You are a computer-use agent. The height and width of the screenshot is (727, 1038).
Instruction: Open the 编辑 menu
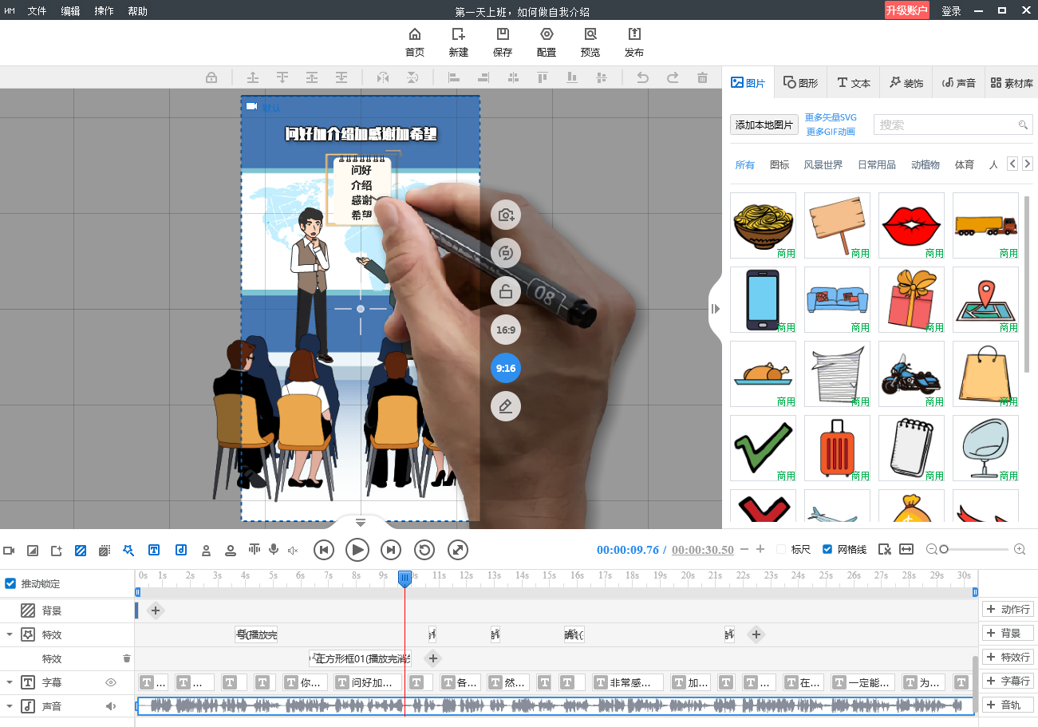[70, 10]
